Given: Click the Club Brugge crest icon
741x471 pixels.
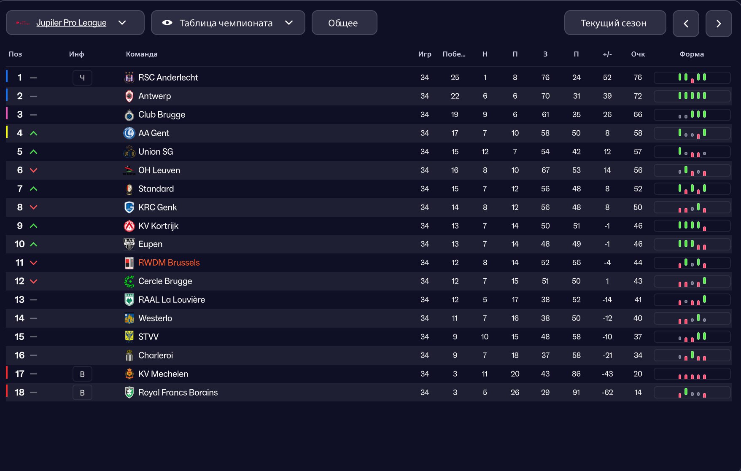Looking at the screenshot, I should pyautogui.click(x=129, y=115).
